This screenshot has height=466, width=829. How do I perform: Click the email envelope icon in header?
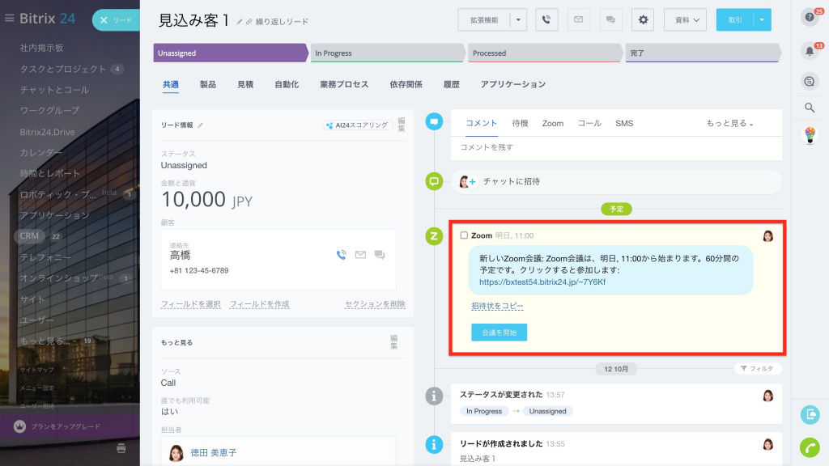(x=578, y=20)
